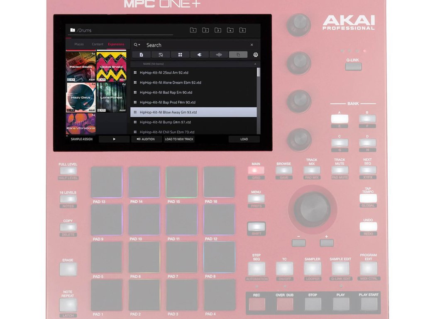The image size is (425, 319).
Task: Tap the TAP TEMPO button
Action: (368, 198)
